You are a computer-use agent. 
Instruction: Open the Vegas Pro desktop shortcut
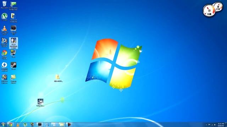[13, 30]
